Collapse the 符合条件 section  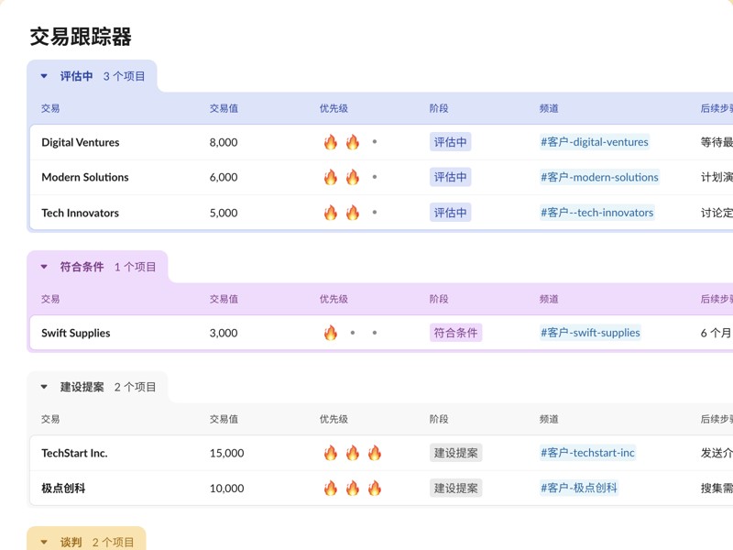pos(42,266)
